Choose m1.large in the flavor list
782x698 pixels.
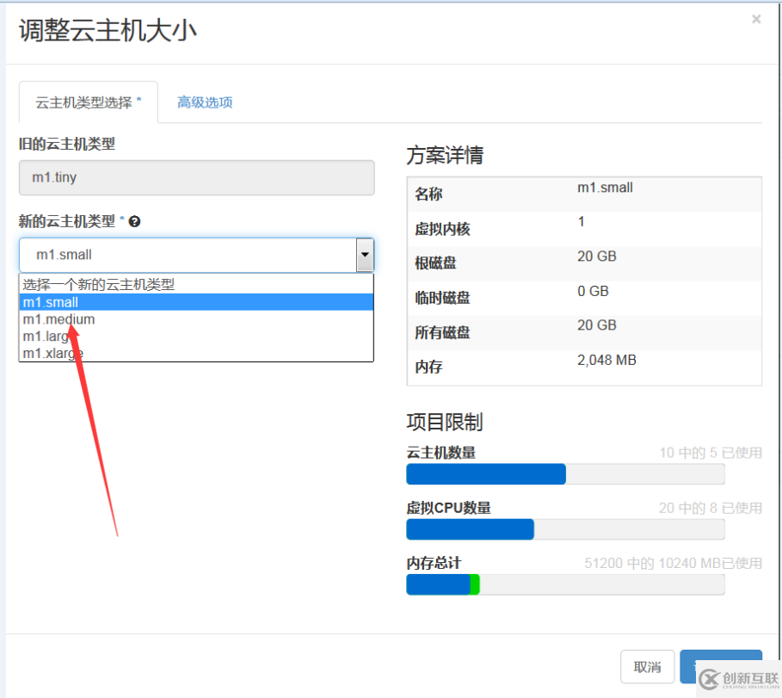tap(196, 337)
